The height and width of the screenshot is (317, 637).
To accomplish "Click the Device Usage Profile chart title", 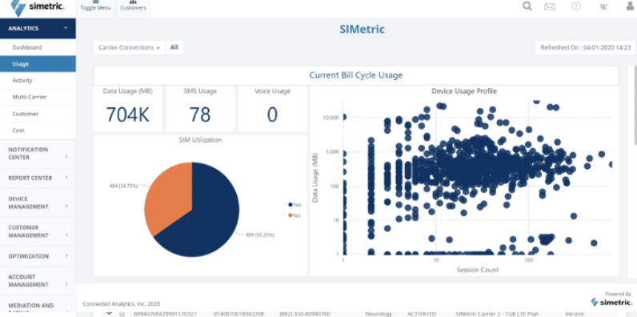I will point(464,91).
